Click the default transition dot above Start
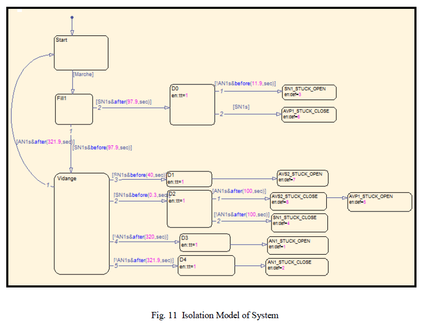This screenshot has height=326, width=429. point(72,18)
